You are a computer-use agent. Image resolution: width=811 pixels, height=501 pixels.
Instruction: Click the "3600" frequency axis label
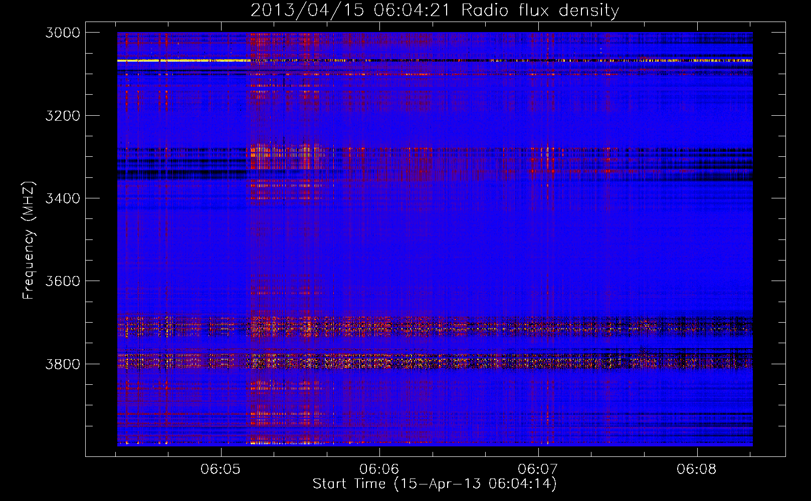click(63, 281)
